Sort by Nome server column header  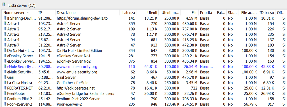pos(19,13)
